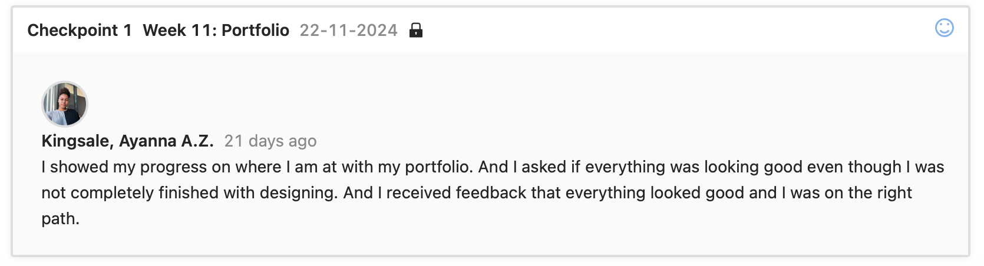Click the word 'Portfolio' in the header title
984x266 pixels.
(x=255, y=30)
